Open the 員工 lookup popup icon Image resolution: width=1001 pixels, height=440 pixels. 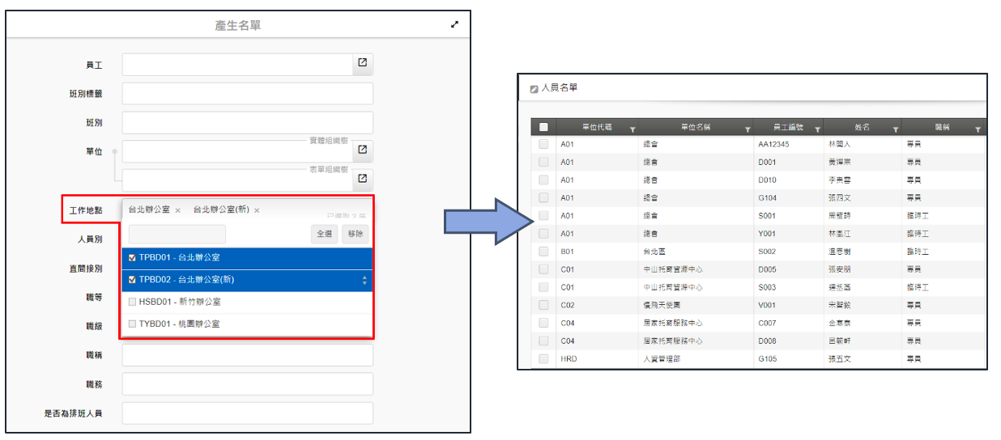[363, 64]
